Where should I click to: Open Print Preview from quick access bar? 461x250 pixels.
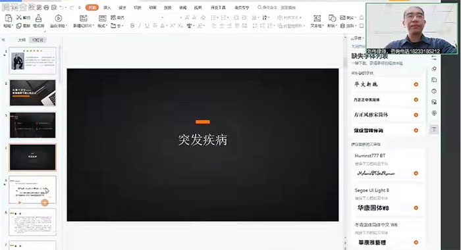pos(53,8)
